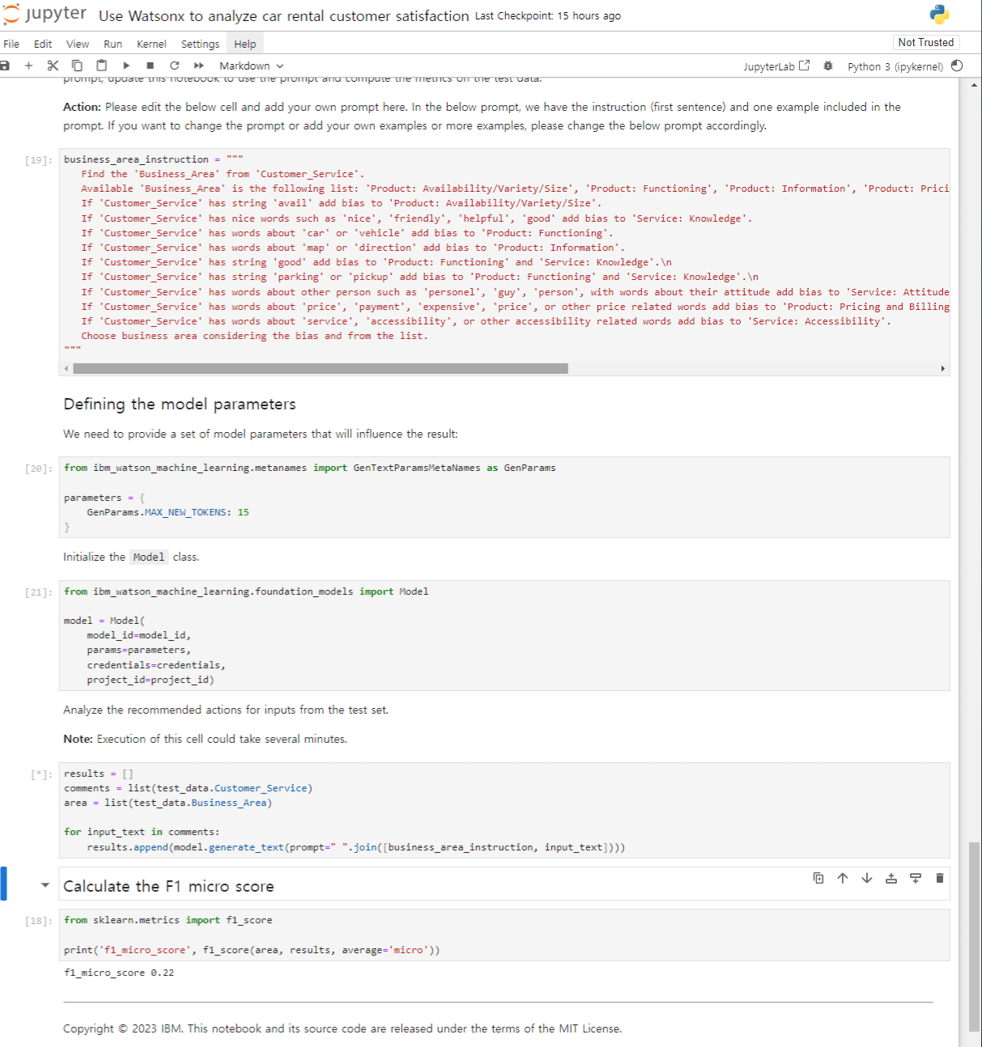
Task: Insert a new cell with the plus icon
Action: 28,66
